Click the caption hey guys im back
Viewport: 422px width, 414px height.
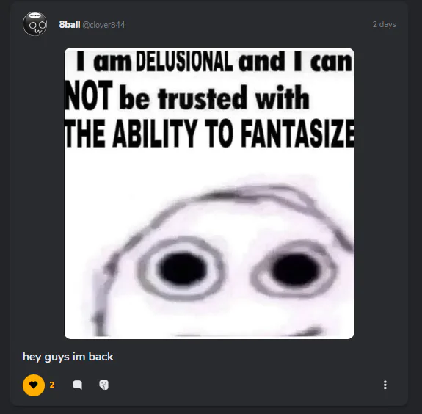(x=68, y=357)
